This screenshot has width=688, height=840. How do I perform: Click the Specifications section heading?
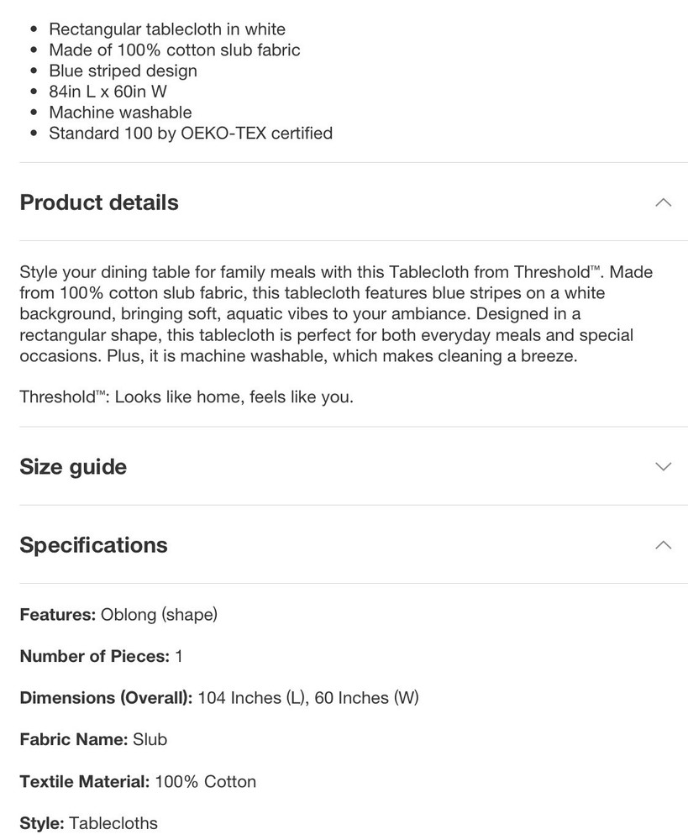click(x=93, y=545)
